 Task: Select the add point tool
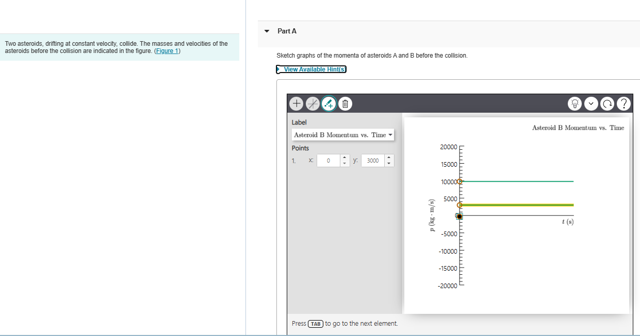pos(296,103)
